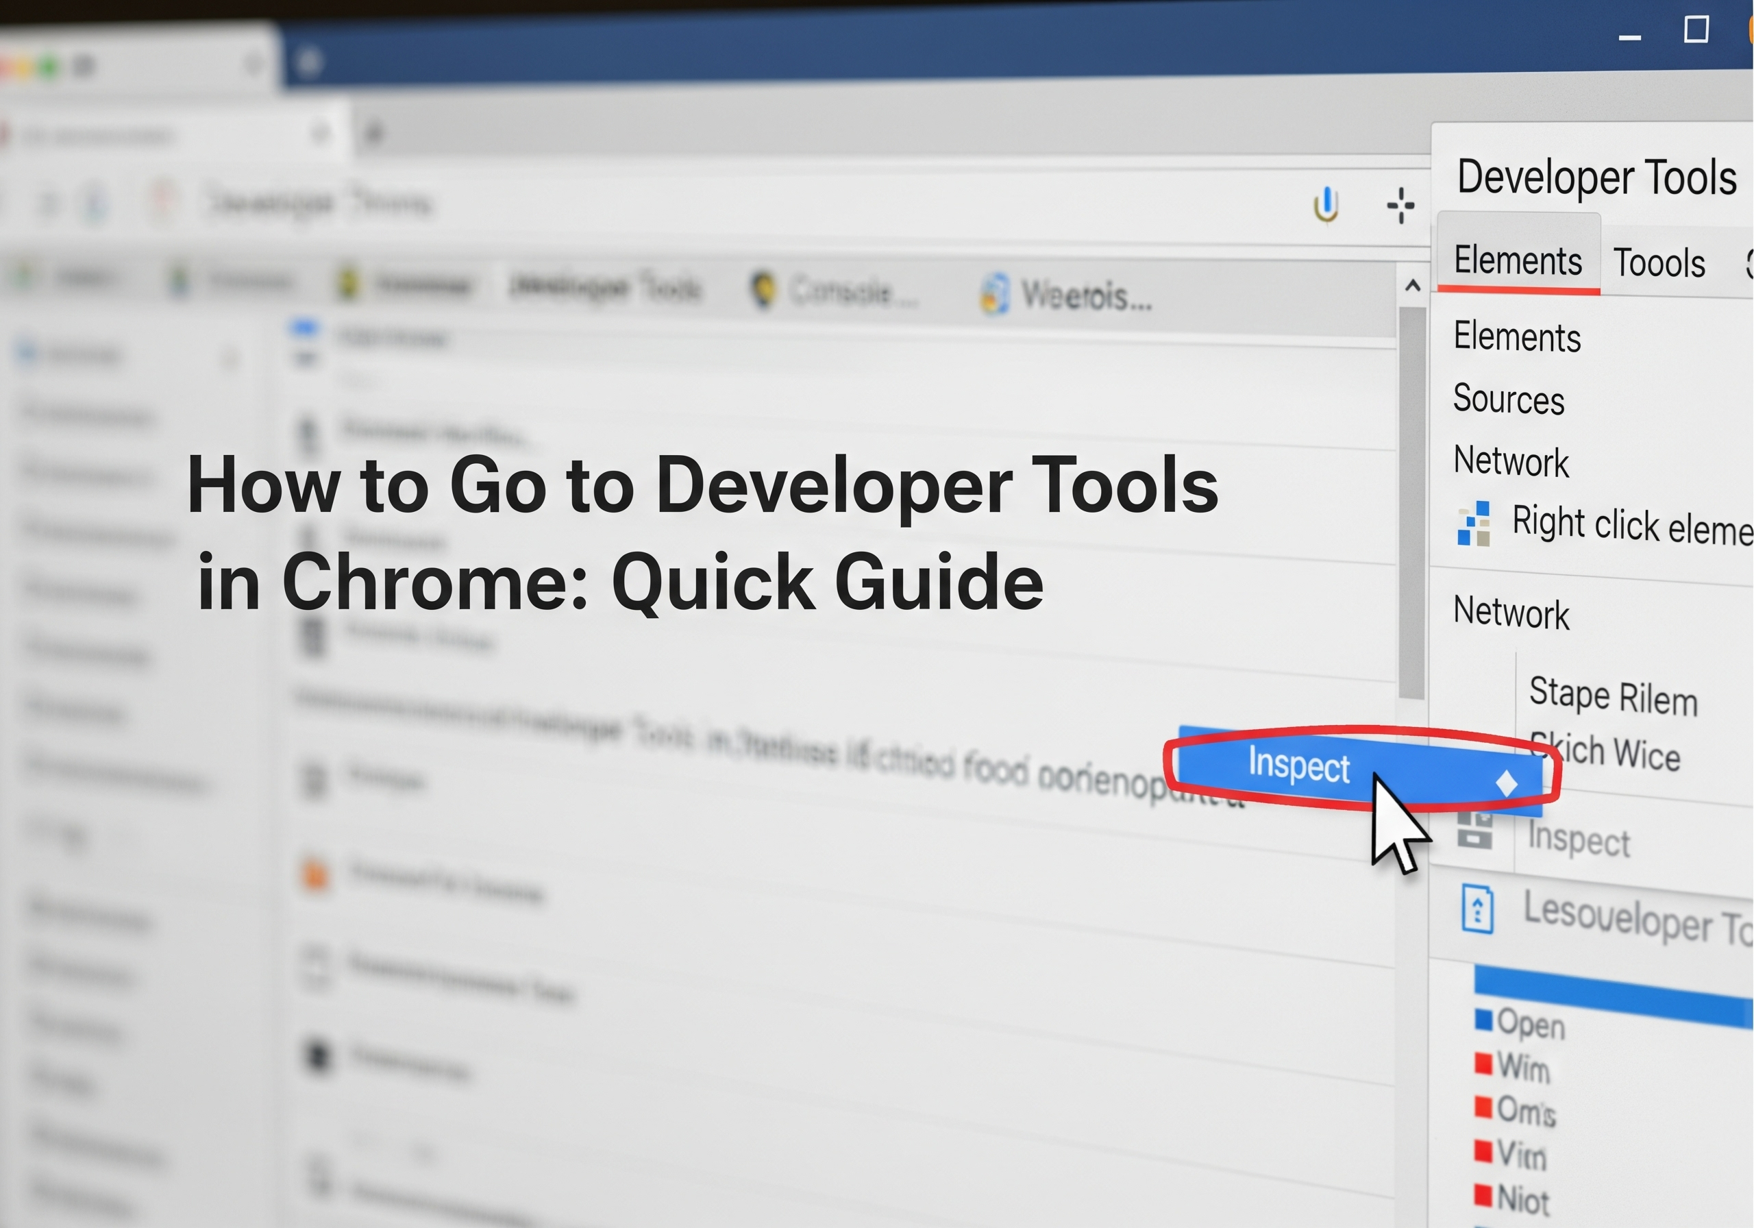This screenshot has height=1228, width=1754.
Task: Click the scroll up arrow of the page
Action: (1413, 286)
